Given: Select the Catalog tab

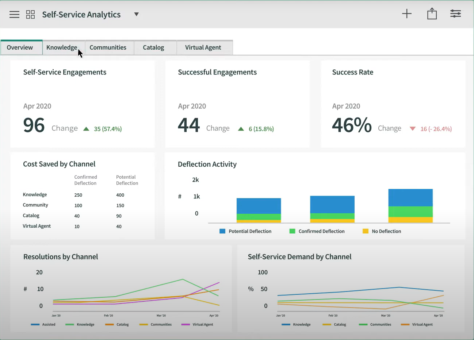Looking at the screenshot, I should 153,47.
